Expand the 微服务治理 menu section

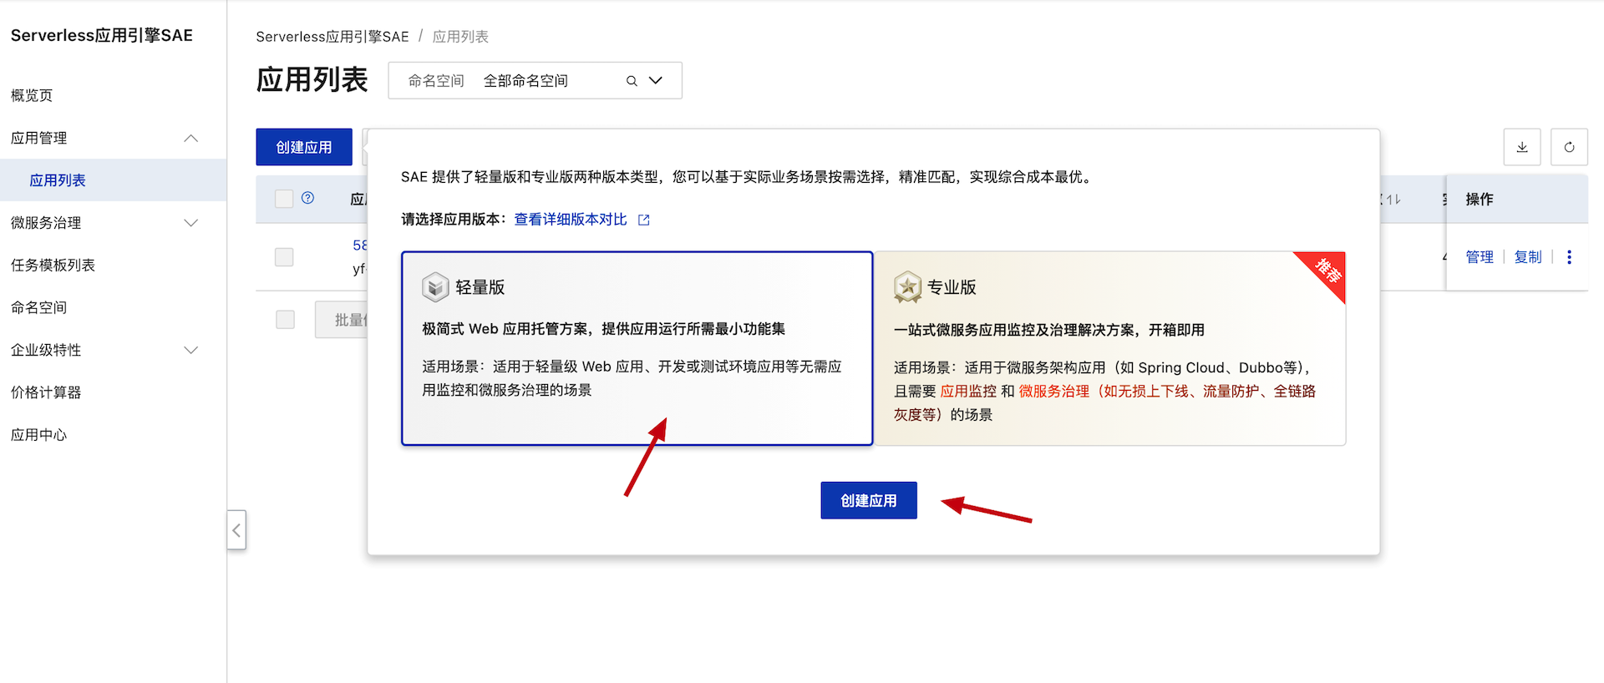[190, 223]
